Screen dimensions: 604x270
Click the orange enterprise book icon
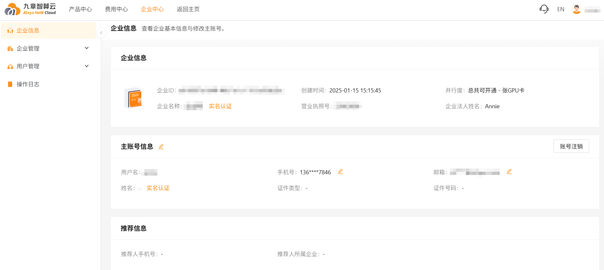pyautogui.click(x=133, y=98)
